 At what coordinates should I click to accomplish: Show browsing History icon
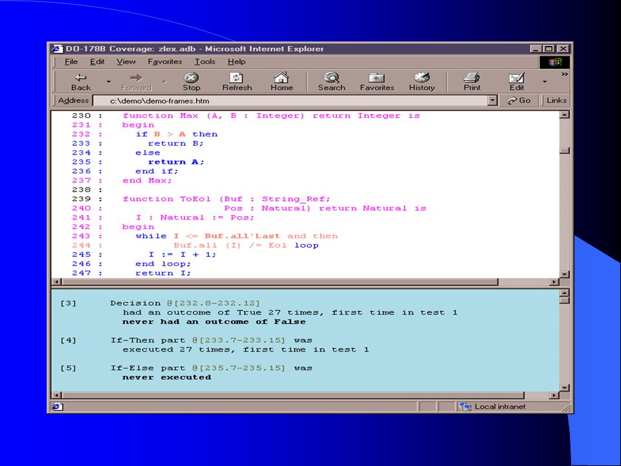coord(422,82)
